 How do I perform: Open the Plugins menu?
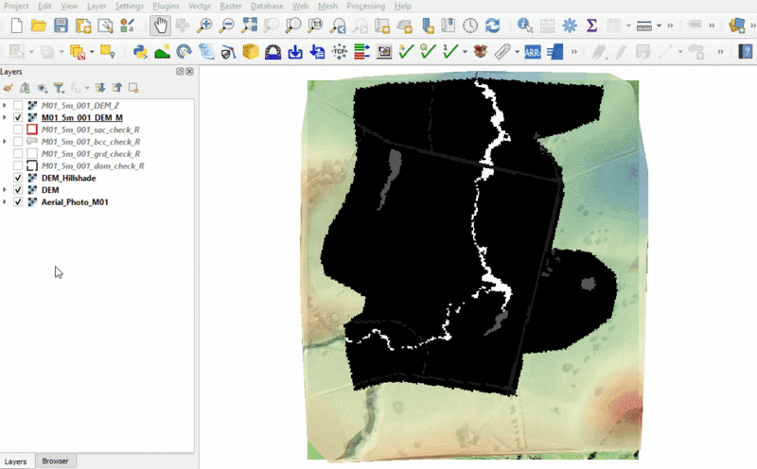[x=166, y=6]
